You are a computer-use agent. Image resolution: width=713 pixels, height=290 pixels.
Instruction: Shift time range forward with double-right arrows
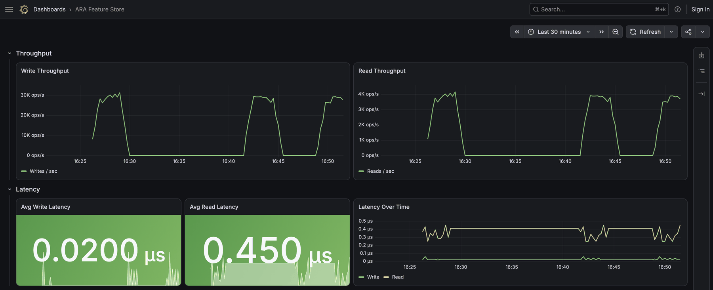click(x=601, y=32)
